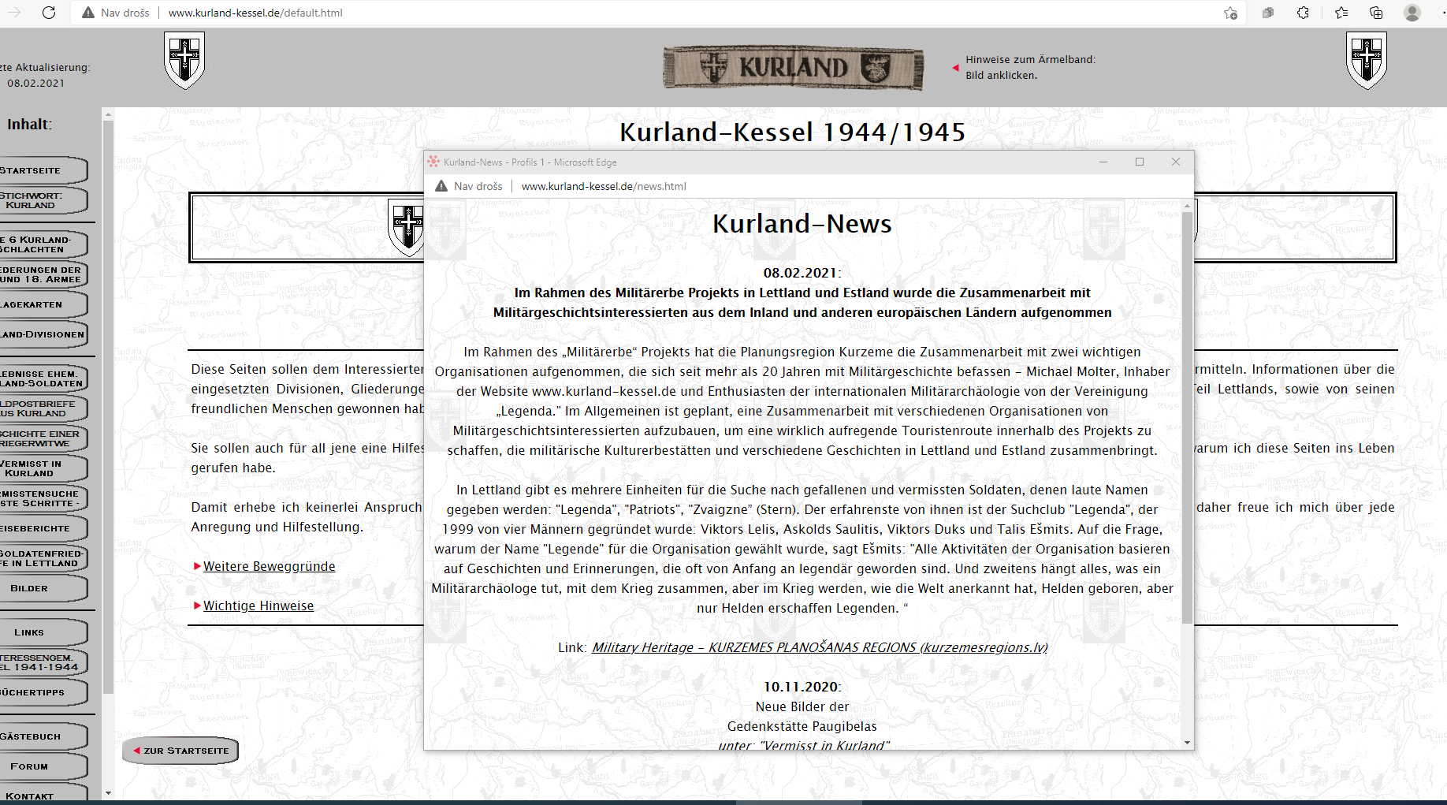Open the browser extensions puzzle icon
The width and height of the screenshot is (1447, 805).
coord(1303,13)
